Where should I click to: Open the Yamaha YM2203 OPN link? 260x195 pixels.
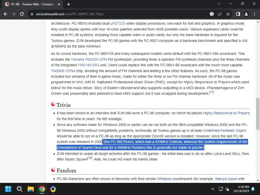[89, 59]
